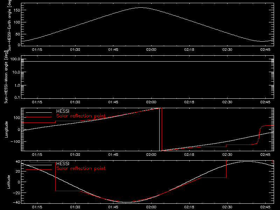Select the 10.0 tick on Moon angle plot

tap(16, 72)
